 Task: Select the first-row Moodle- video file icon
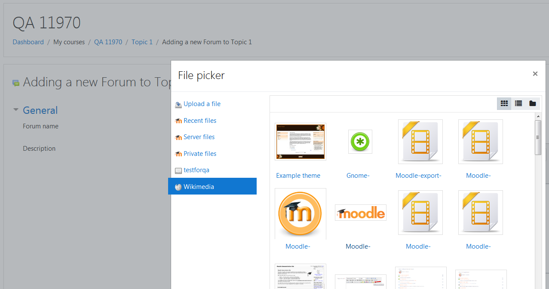(481, 142)
